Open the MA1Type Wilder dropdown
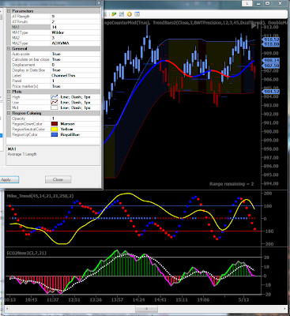Image resolution: width=290 pixels, height=316 pixels. click(x=75, y=32)
